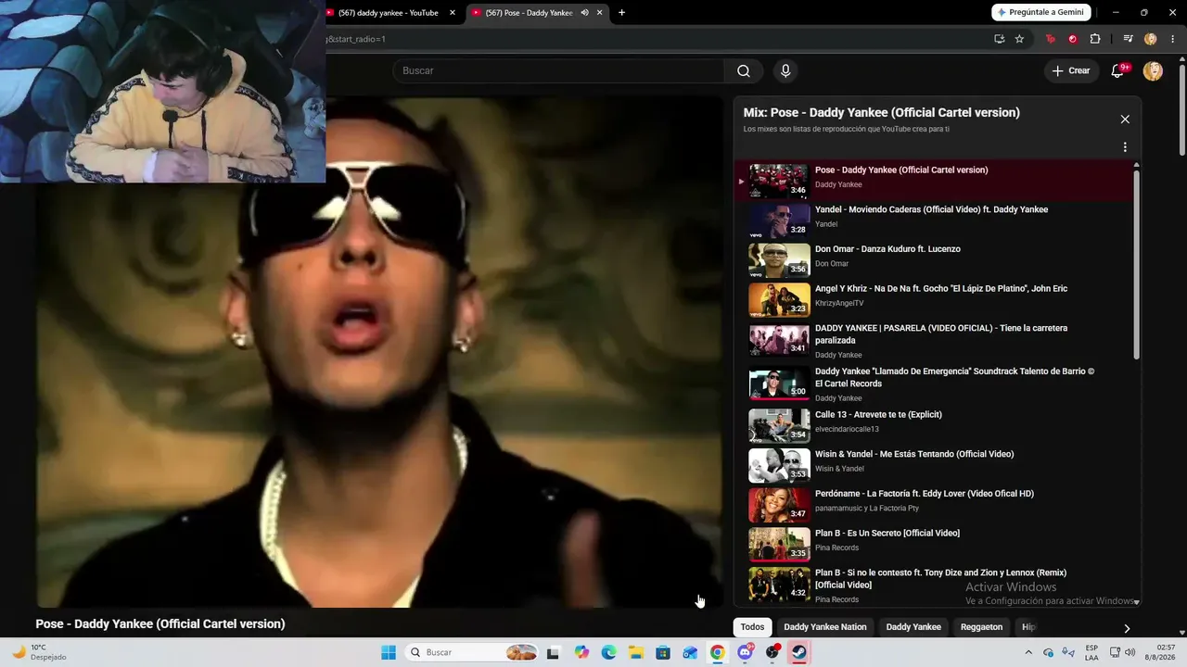
Task: Open Google Chrome from the taskbar
Action: 717,652
